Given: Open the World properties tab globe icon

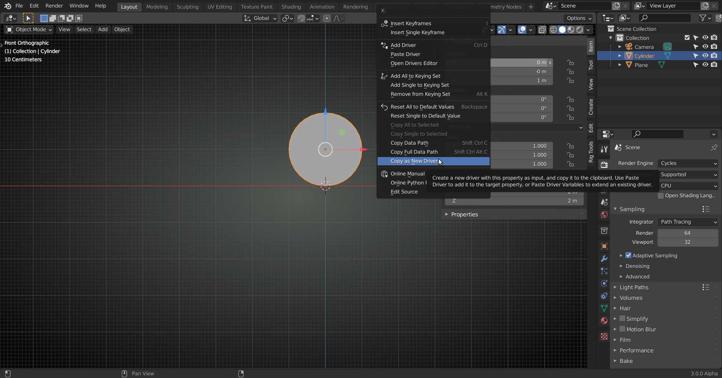Looking at the screenshot, I should [604, 215].
